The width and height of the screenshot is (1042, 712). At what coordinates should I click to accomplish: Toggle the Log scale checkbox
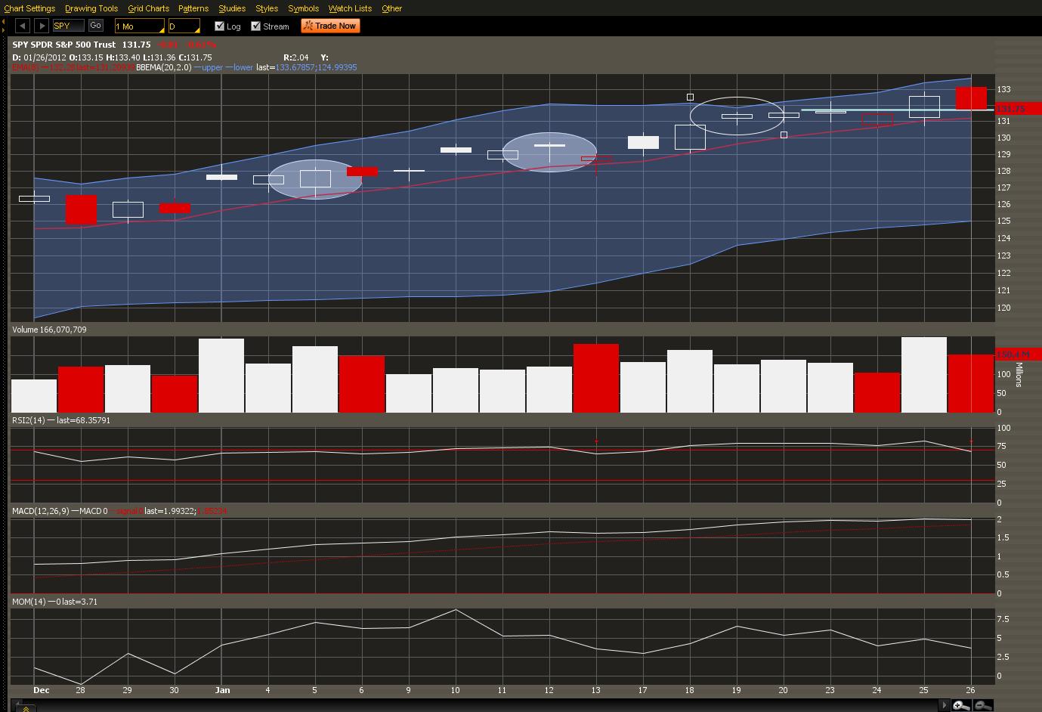[220, 26]
